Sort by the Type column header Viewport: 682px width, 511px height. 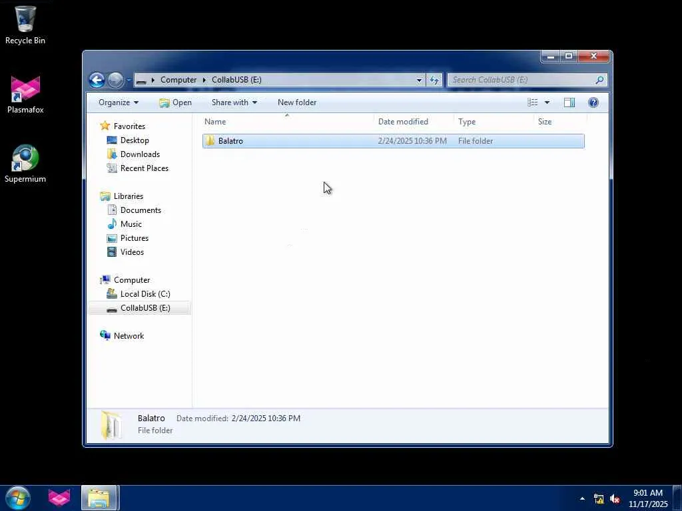[x=494, y=122]
